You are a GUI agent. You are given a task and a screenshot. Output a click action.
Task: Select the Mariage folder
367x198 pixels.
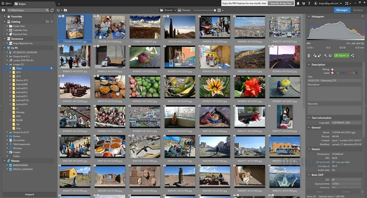20,112
